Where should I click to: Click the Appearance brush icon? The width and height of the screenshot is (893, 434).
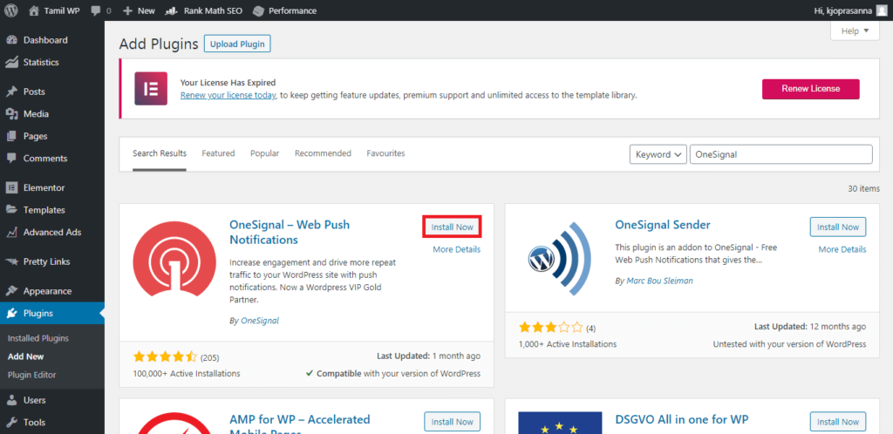pyautogui.click(x=11, y=291)
